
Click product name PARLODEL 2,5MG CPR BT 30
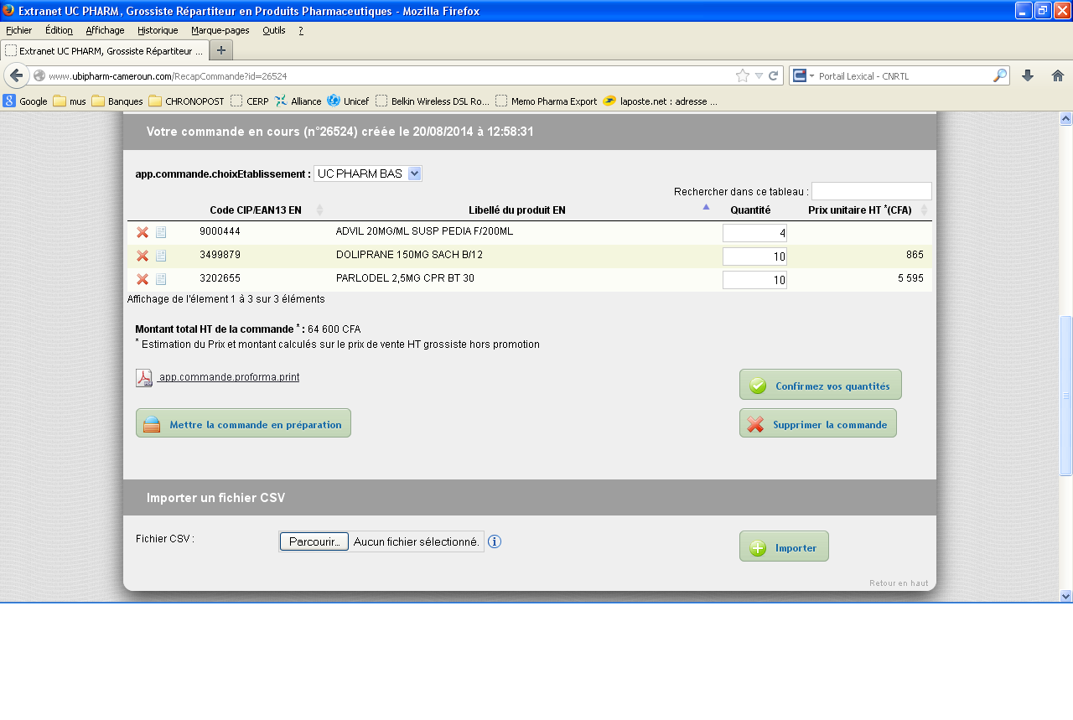click(405, 277)
